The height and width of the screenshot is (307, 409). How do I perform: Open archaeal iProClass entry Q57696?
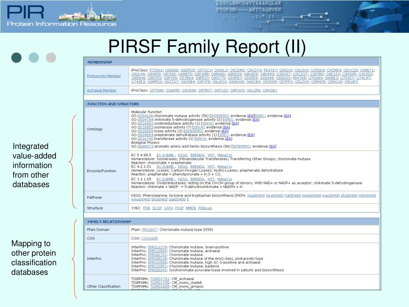tap(157, 91)
